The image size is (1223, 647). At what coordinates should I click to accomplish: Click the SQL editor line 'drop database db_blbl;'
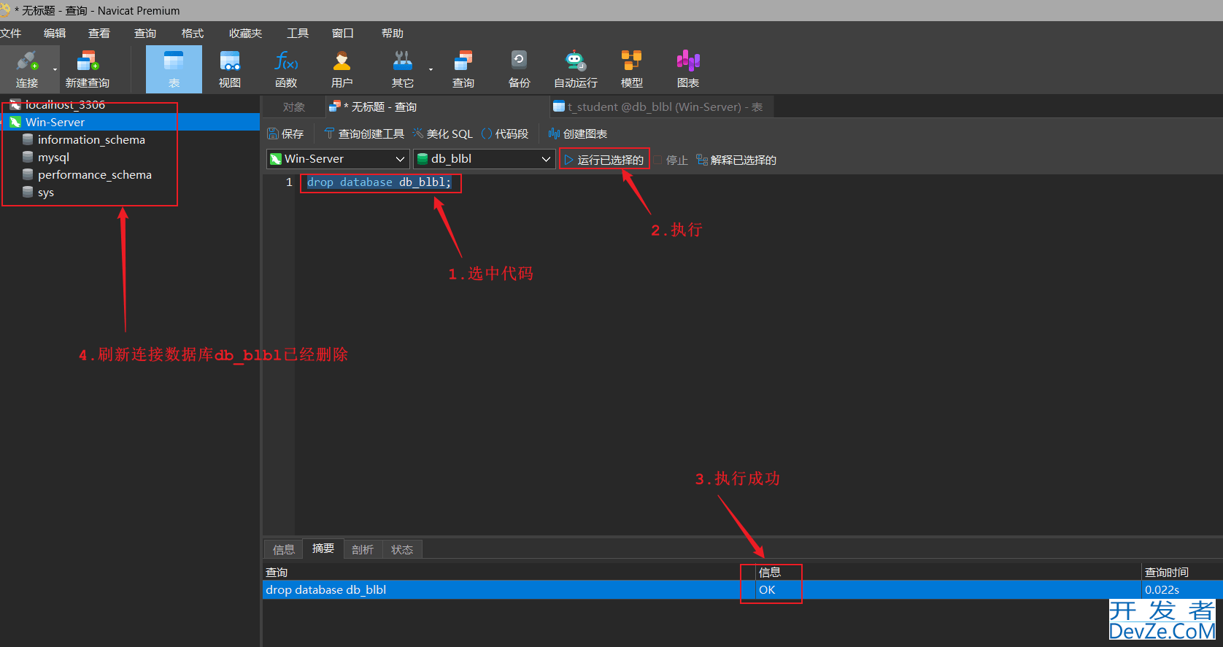coord(379,182)
